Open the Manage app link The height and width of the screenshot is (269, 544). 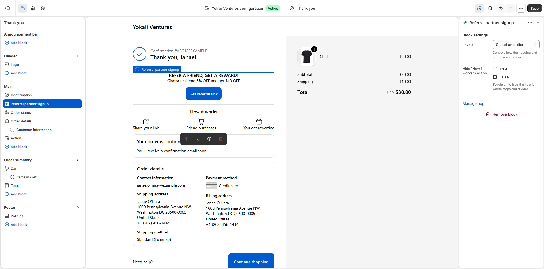tap(473, 104)
